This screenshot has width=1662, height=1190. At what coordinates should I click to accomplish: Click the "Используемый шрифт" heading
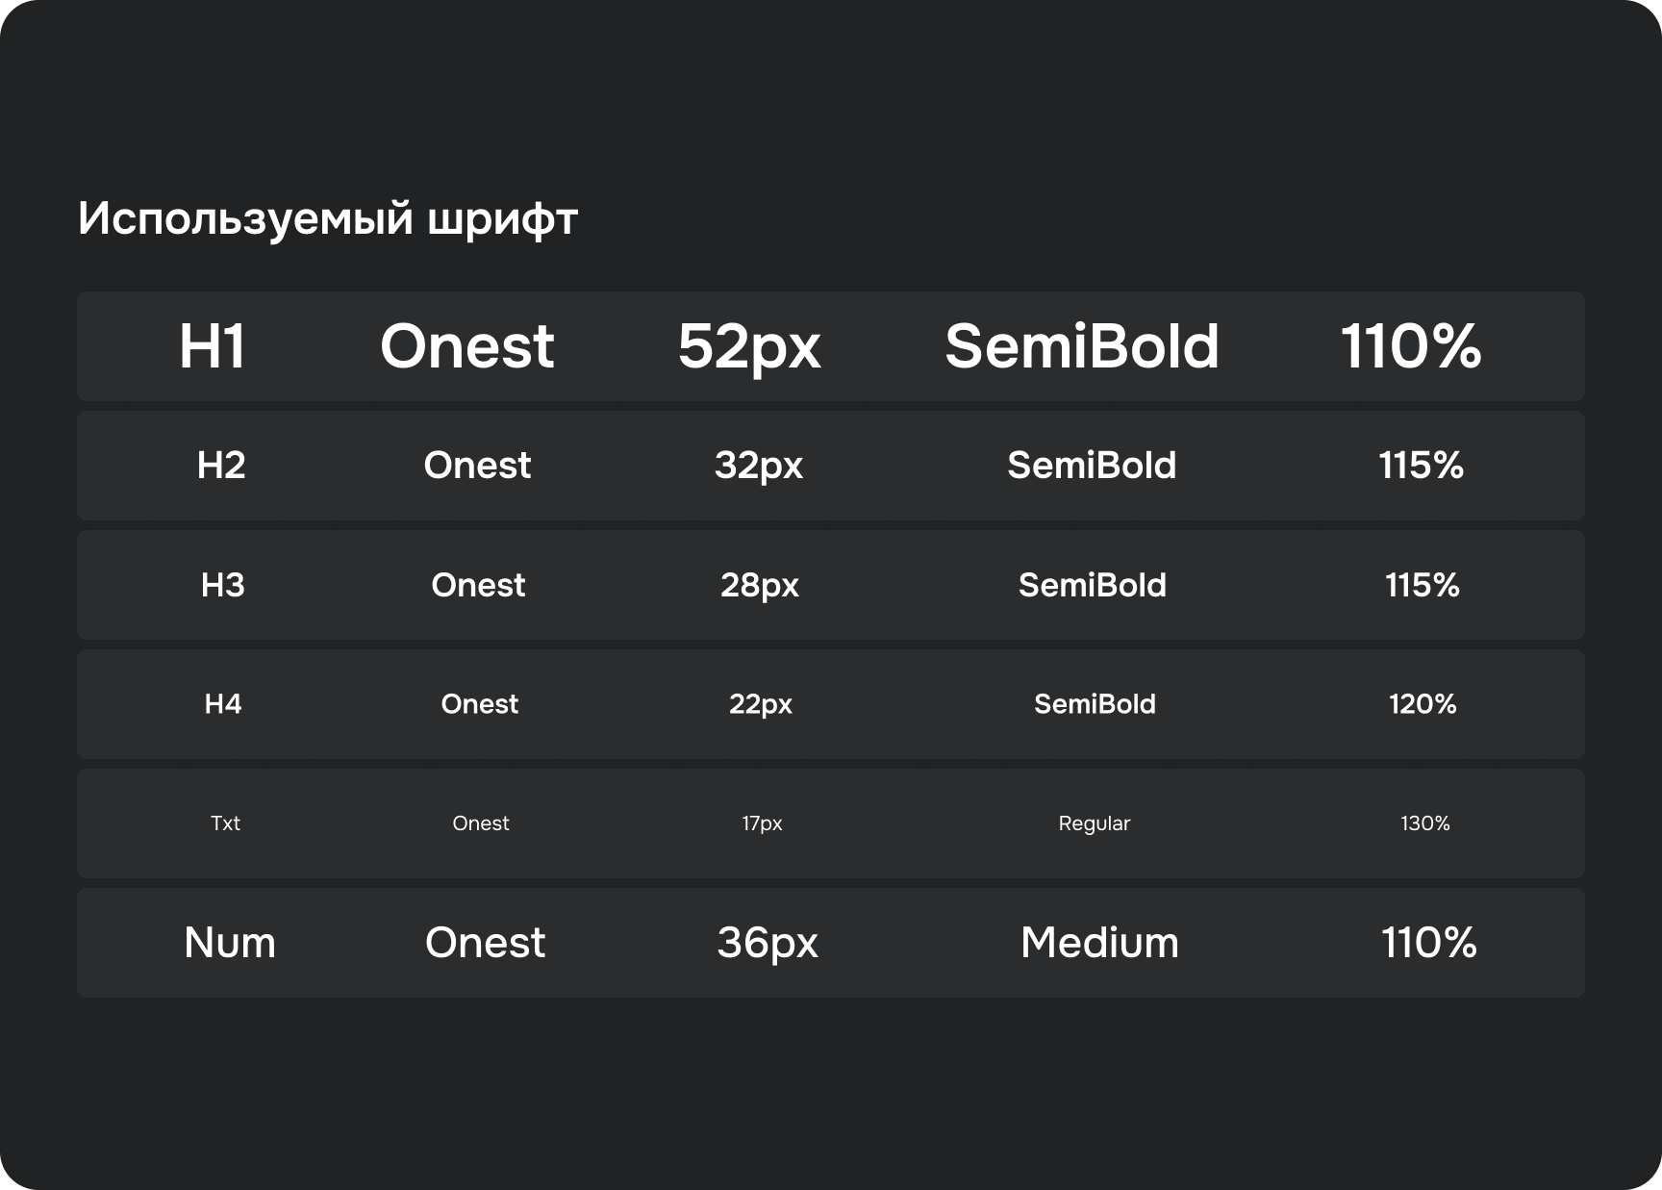pyautogui.click(x=327, y=219)
